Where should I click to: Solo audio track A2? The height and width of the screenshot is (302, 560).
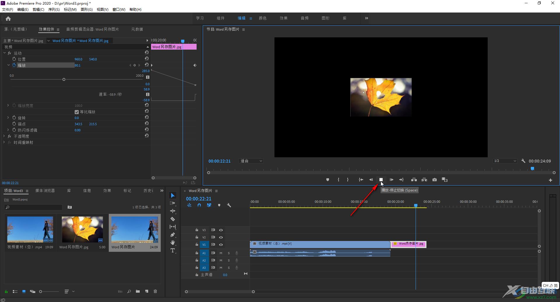(229, 260)
